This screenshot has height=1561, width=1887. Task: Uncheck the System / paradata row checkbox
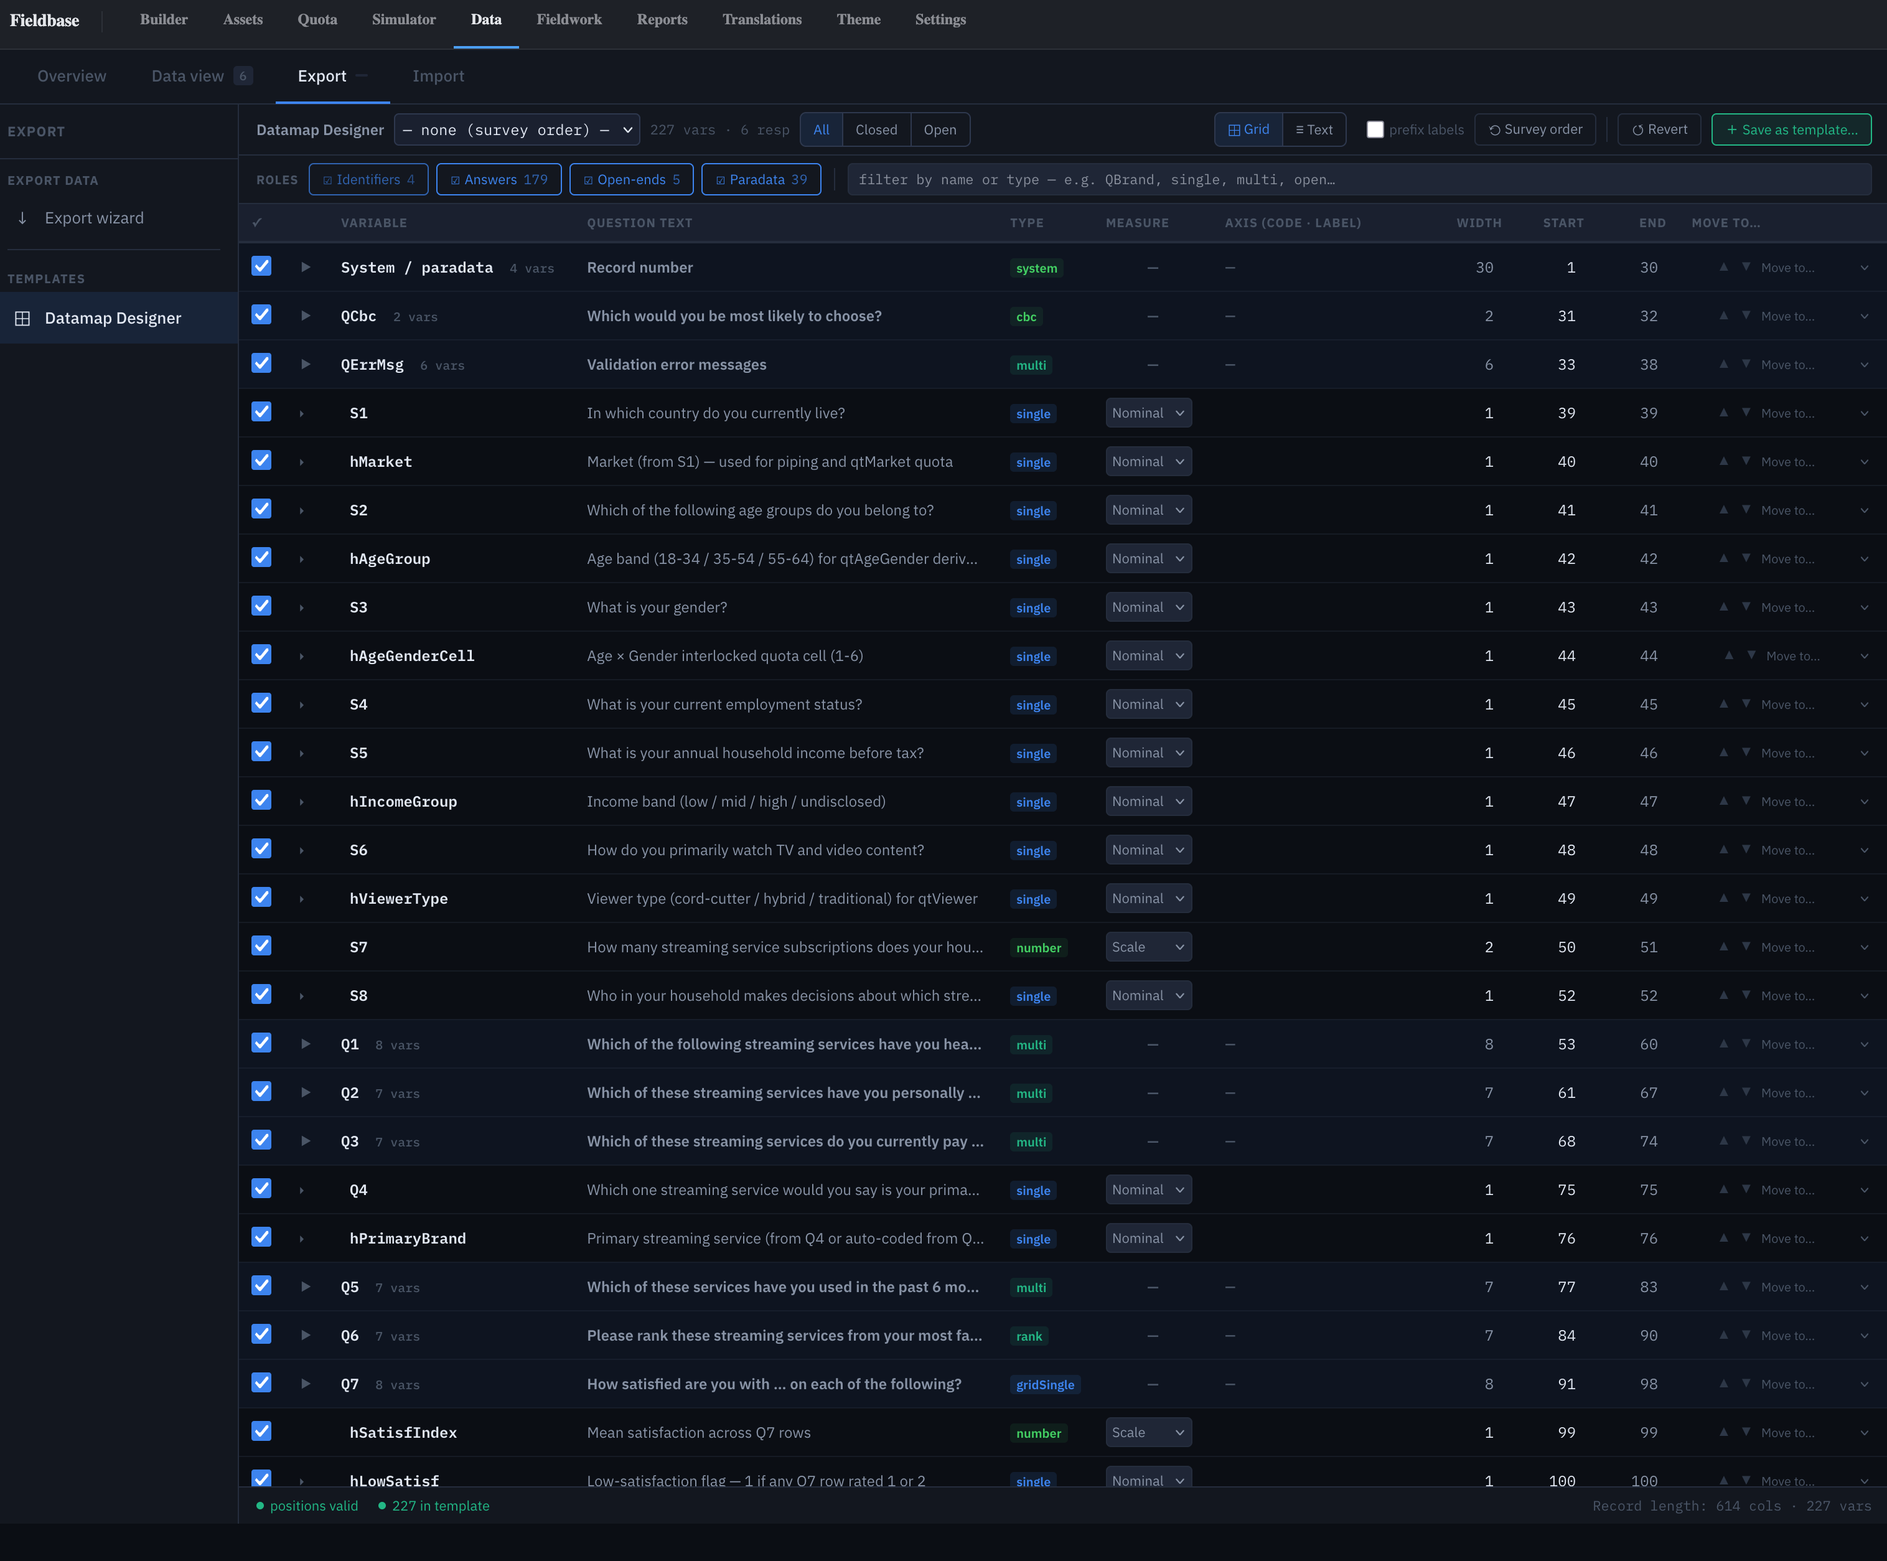(261, 266)
